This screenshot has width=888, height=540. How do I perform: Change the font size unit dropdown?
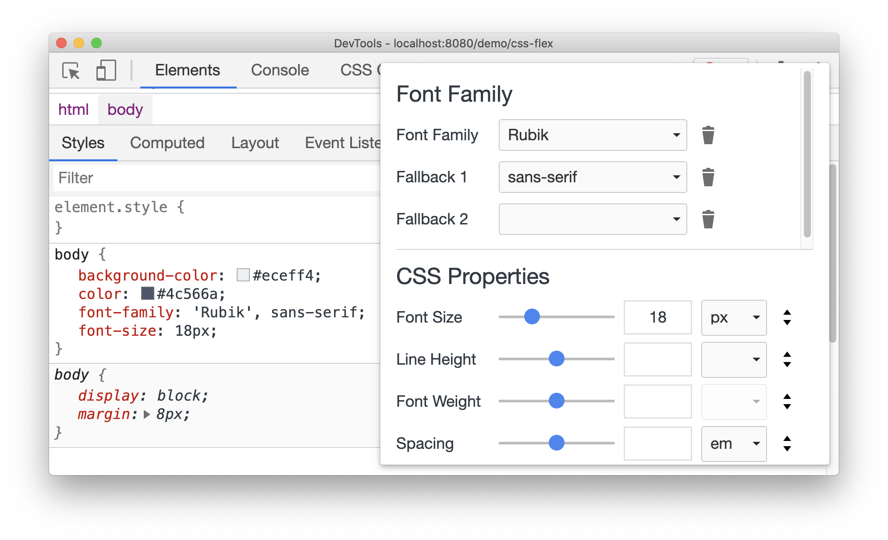732,316
